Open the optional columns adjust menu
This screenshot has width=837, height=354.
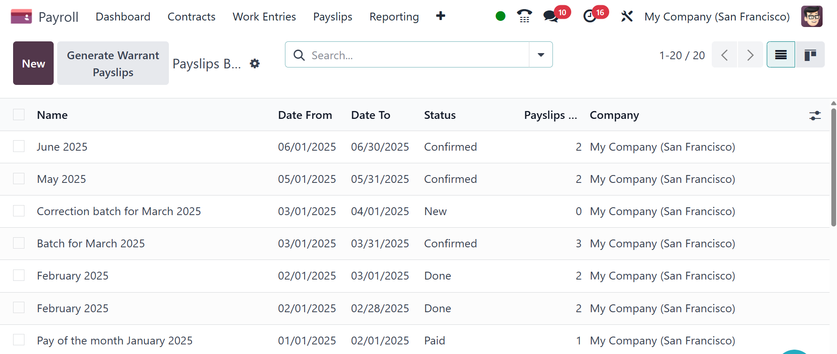(815, 115)
